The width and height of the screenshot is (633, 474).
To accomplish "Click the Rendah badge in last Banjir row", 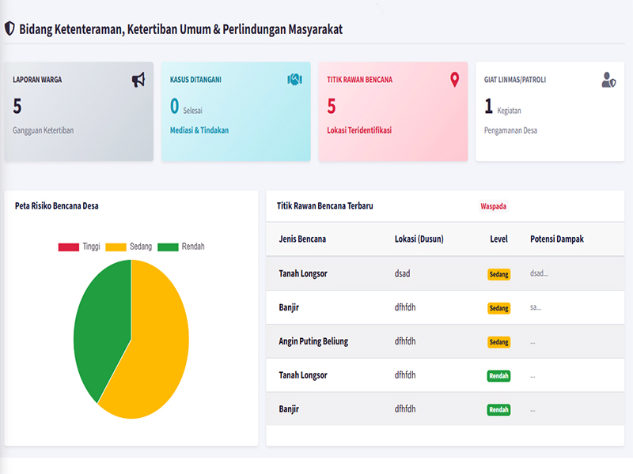I will pyautogui.click(x=498, y=409).
